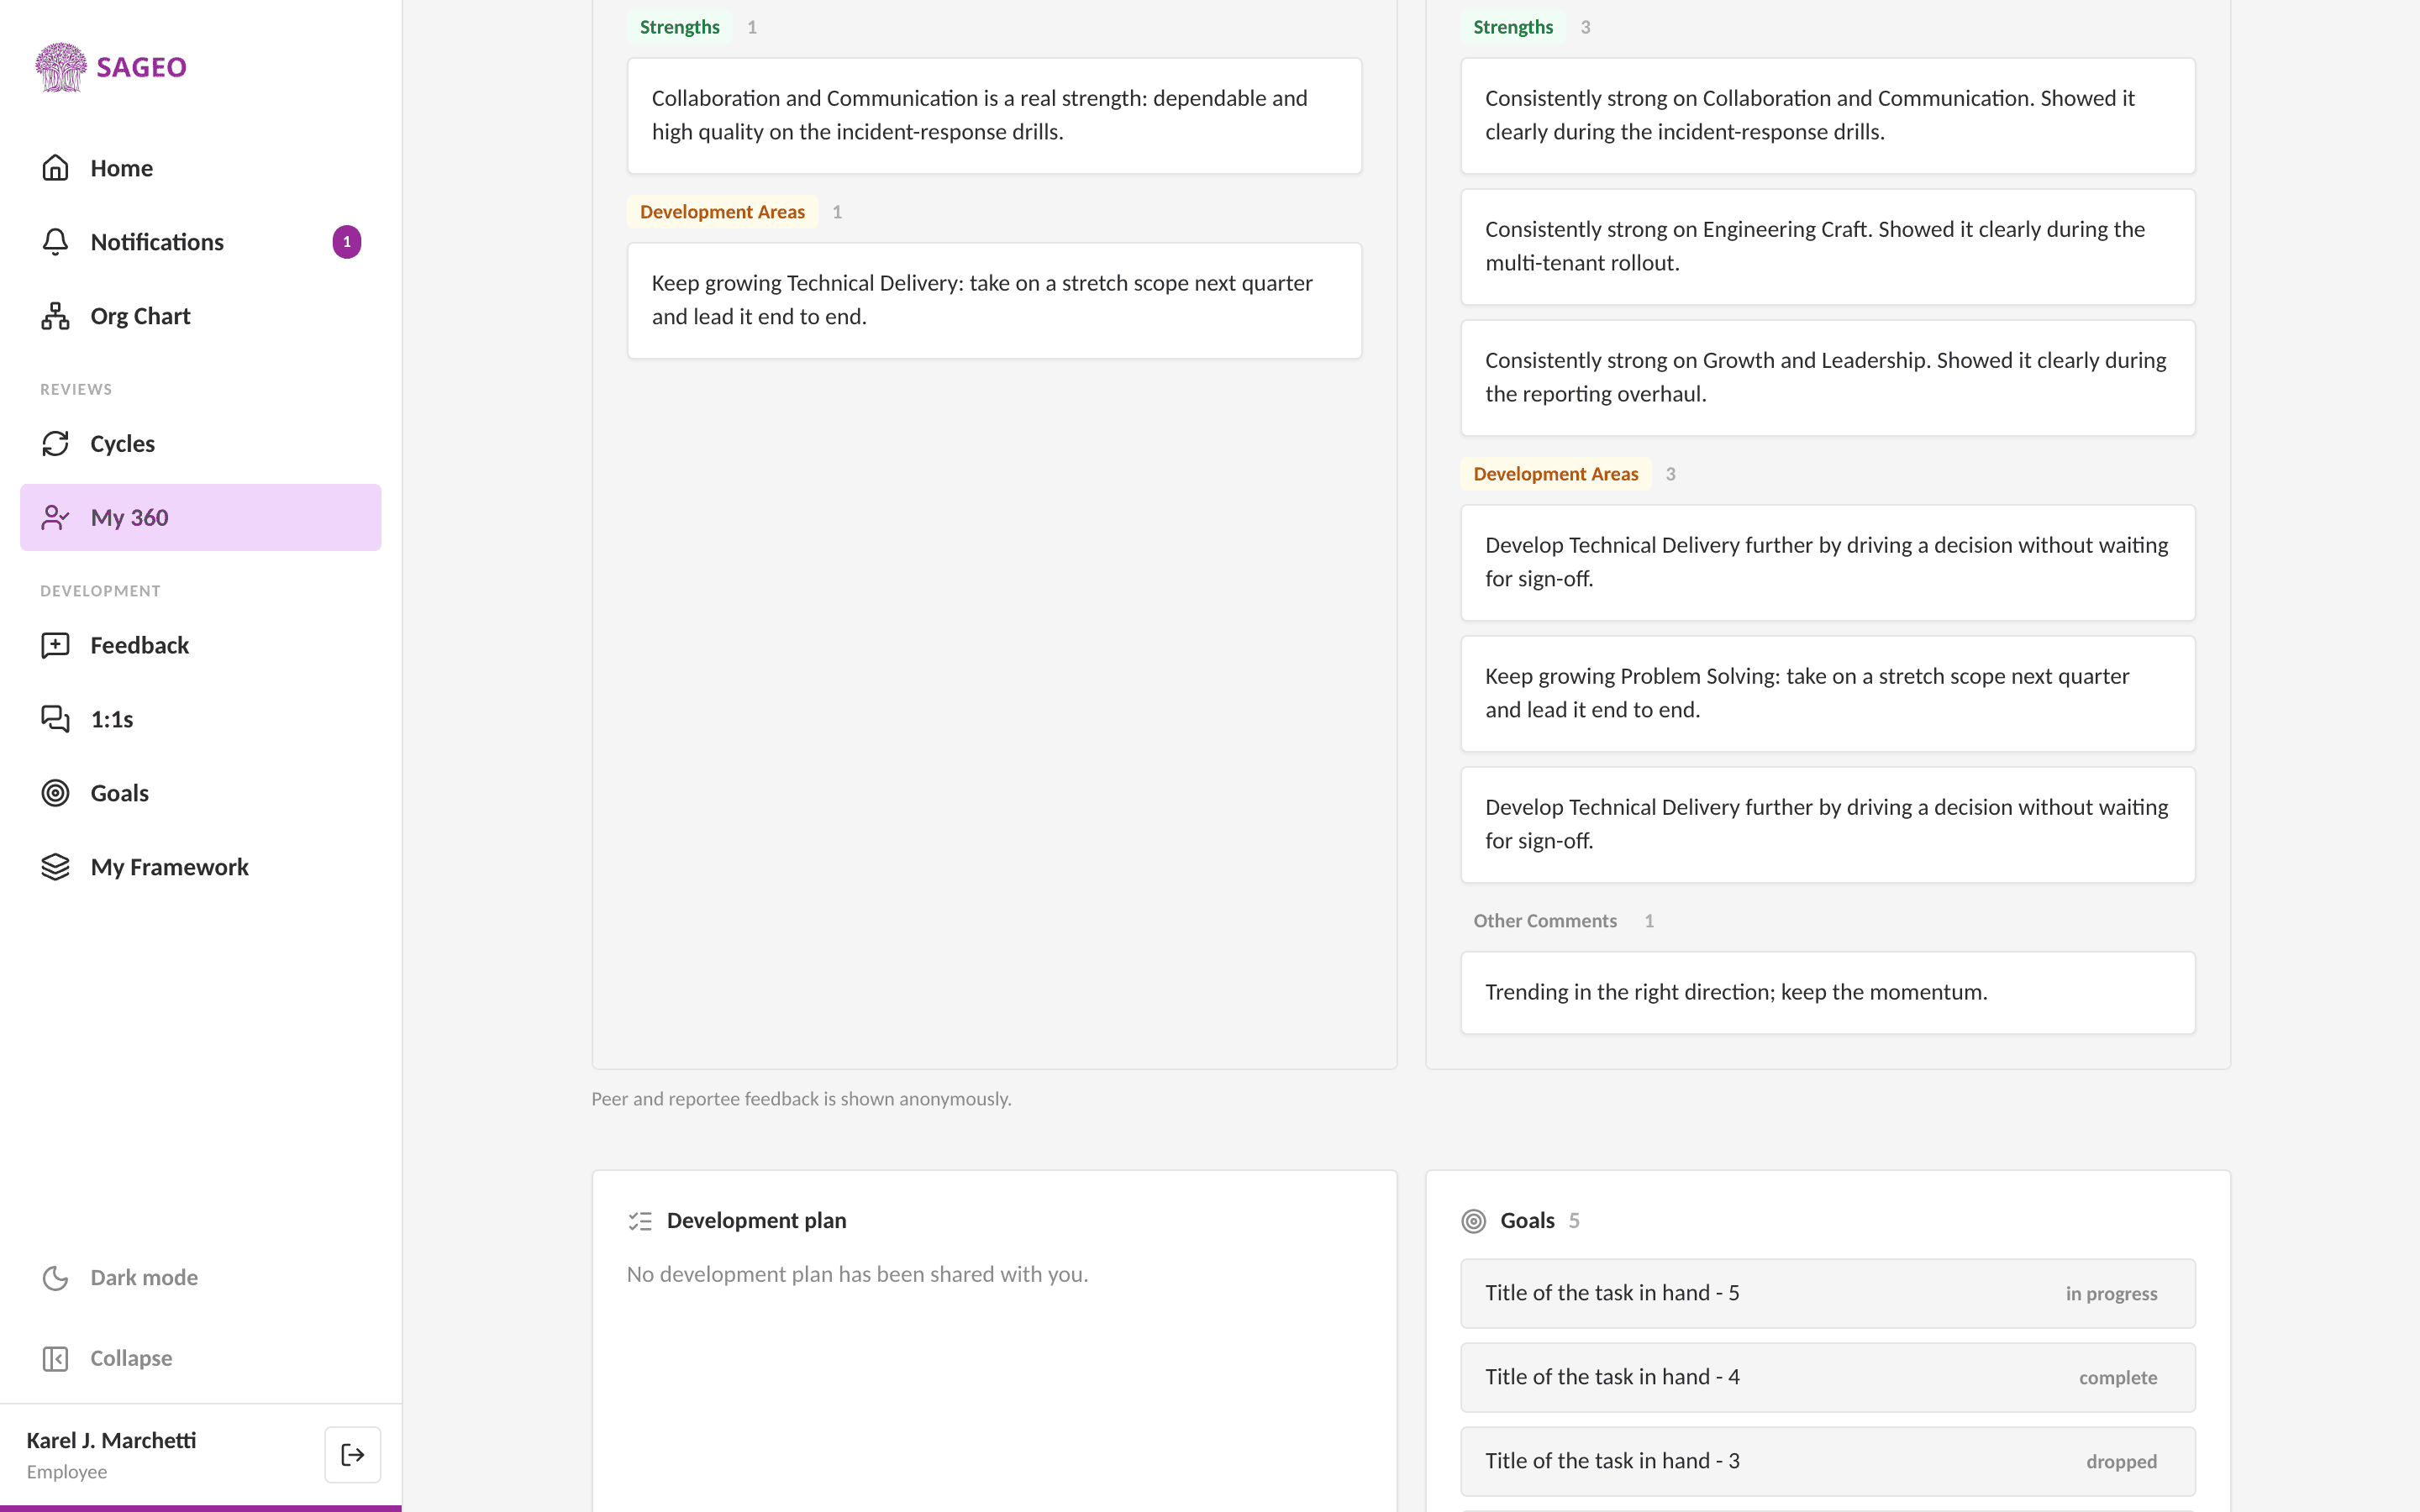Collapse the sidebar
2420x1512 pixels.
200,1358
